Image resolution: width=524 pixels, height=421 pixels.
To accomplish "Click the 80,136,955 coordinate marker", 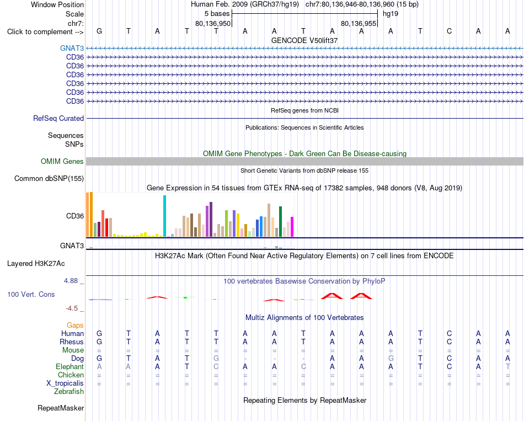I will [x=359, y=23].
